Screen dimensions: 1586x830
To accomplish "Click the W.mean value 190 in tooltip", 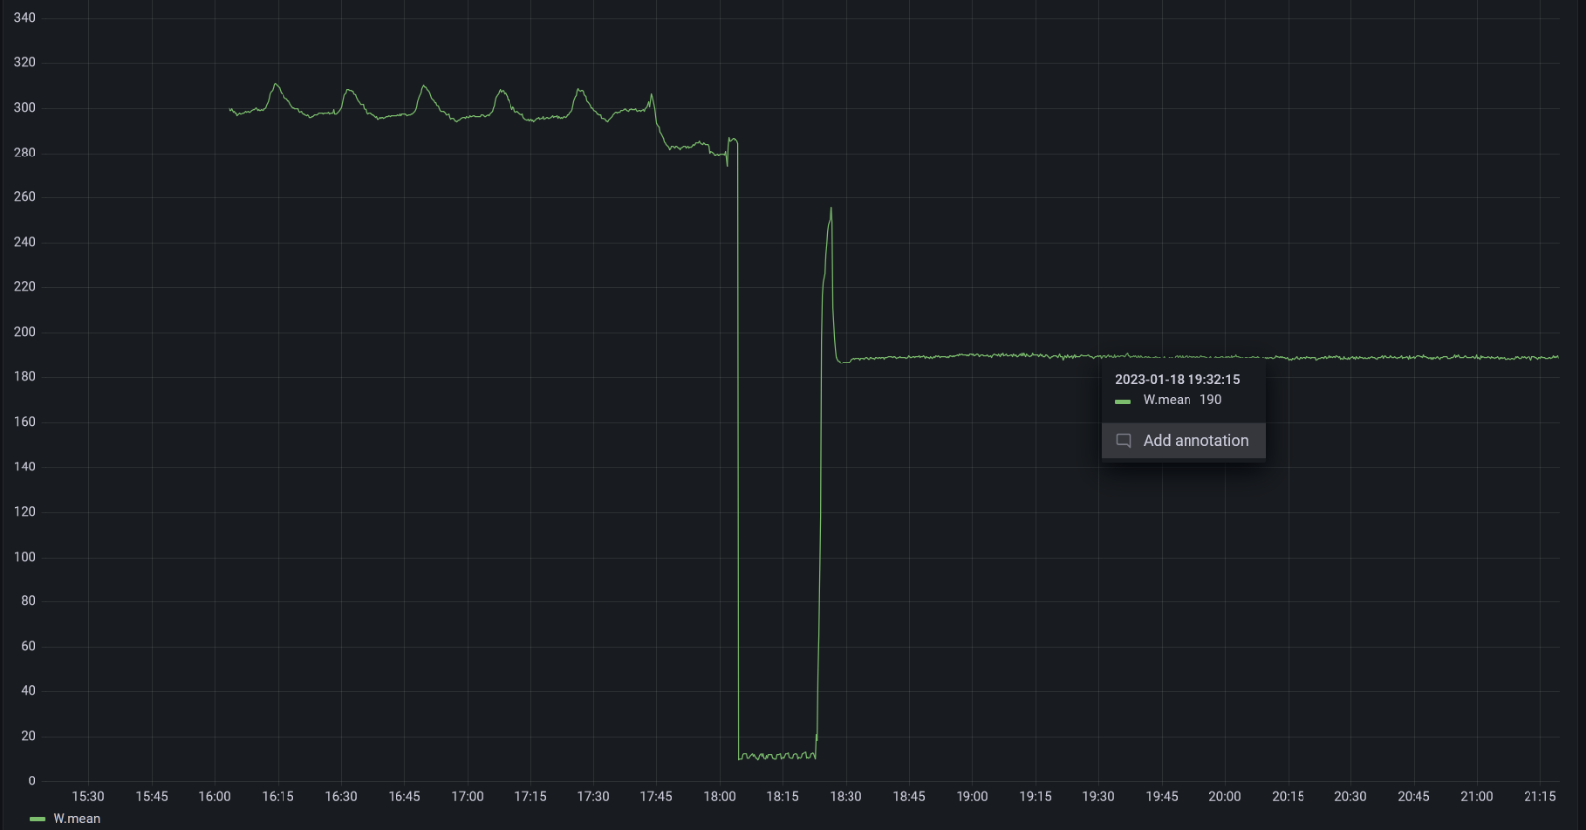I will pos(1210,400).
